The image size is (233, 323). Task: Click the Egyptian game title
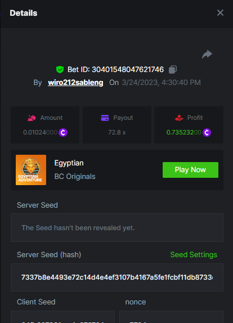[69, 163]
